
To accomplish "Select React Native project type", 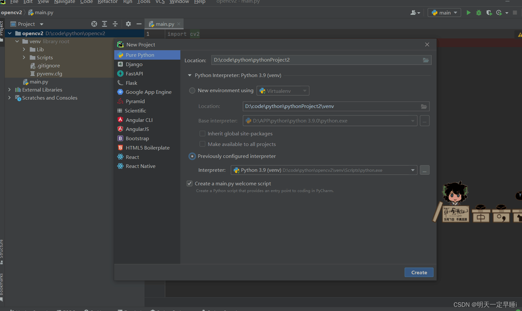I will coord(147,166).
